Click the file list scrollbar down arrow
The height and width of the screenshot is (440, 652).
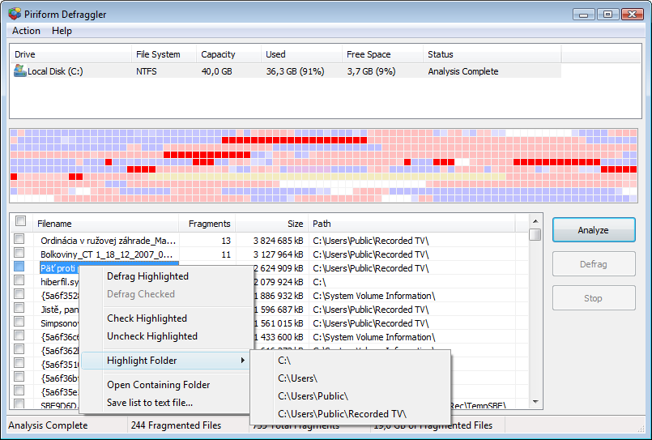tap(535, 402)
